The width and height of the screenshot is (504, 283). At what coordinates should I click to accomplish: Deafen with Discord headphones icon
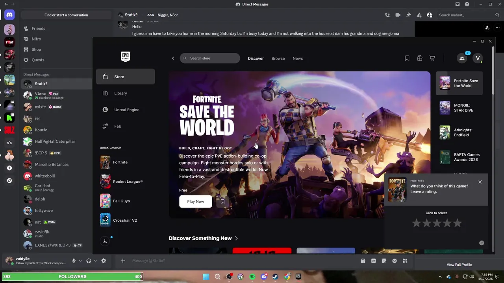(89, 261)
